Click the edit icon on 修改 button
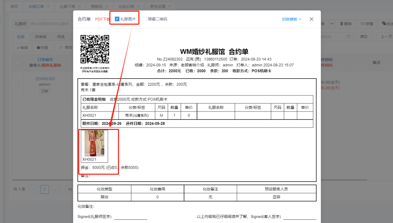 pos(61,48)
